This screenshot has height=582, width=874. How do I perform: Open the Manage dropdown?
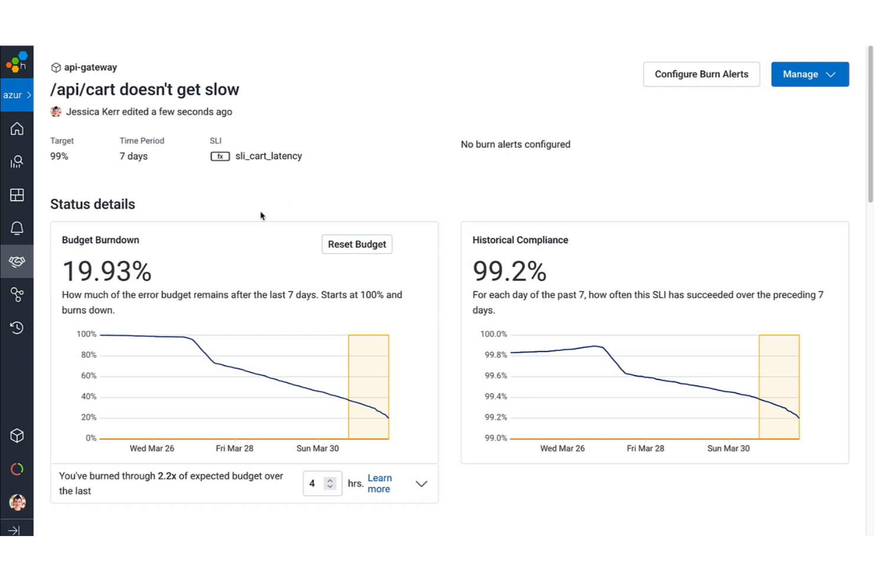point(810,74)
